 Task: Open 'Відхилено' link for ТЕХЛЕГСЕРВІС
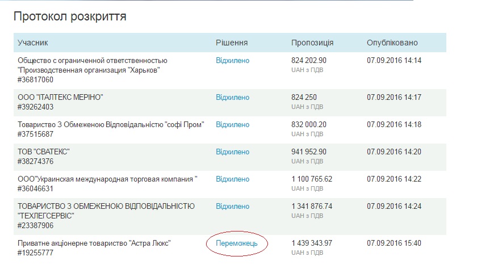[232, 205]
